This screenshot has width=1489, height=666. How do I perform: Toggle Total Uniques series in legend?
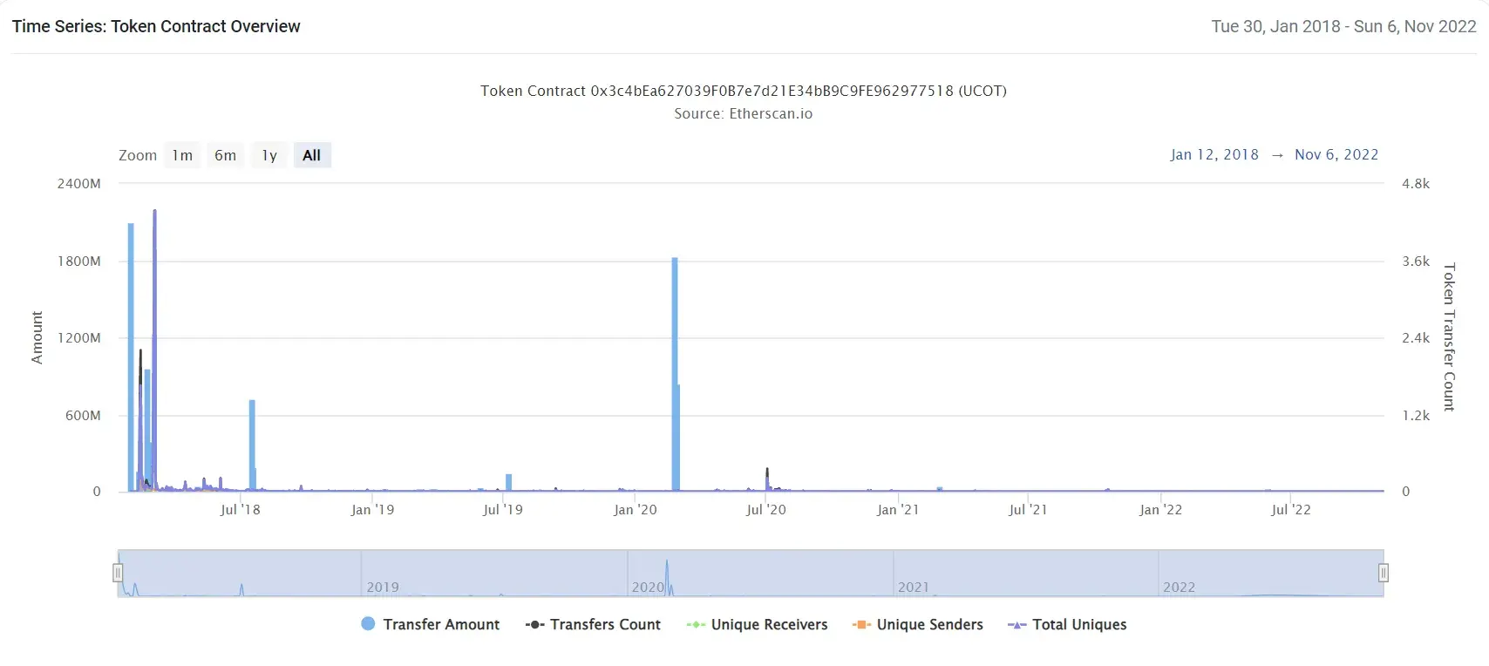tap(1067, 624)
